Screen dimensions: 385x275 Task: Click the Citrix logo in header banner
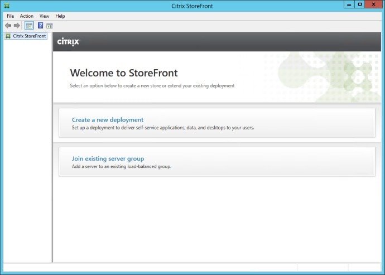click(69, 42)
